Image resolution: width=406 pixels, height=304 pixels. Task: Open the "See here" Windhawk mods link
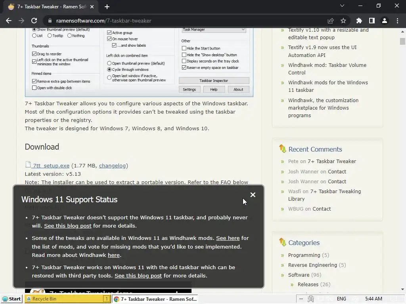click(228, 238)
